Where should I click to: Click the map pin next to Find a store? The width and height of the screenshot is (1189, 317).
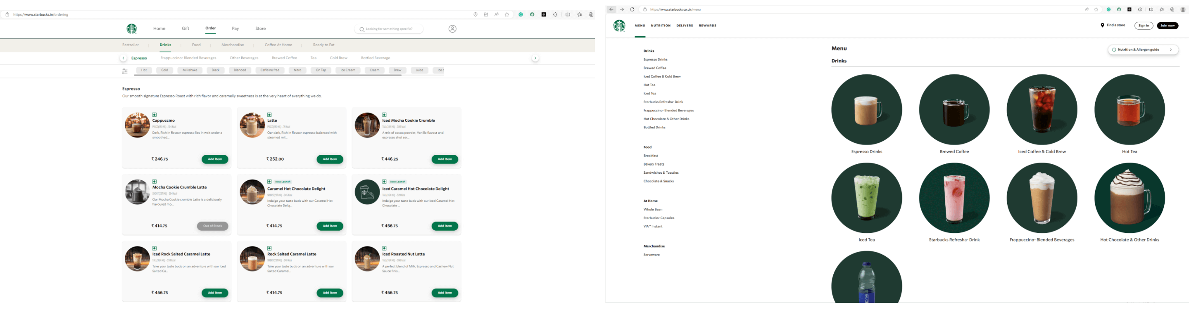[1103, 25]
